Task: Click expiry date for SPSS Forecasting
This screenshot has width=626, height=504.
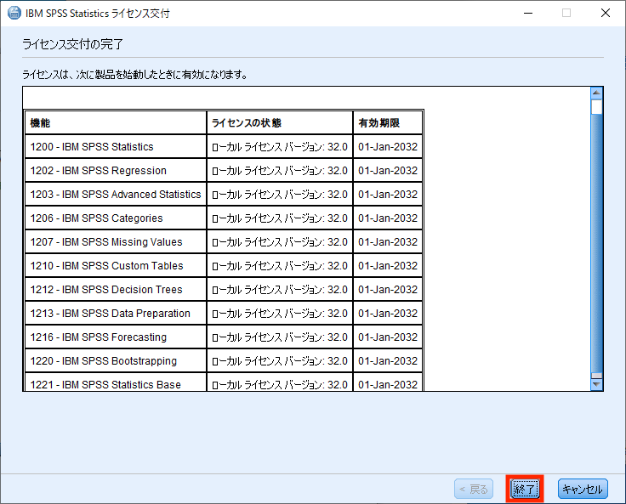Action: (x=388, y=337)
